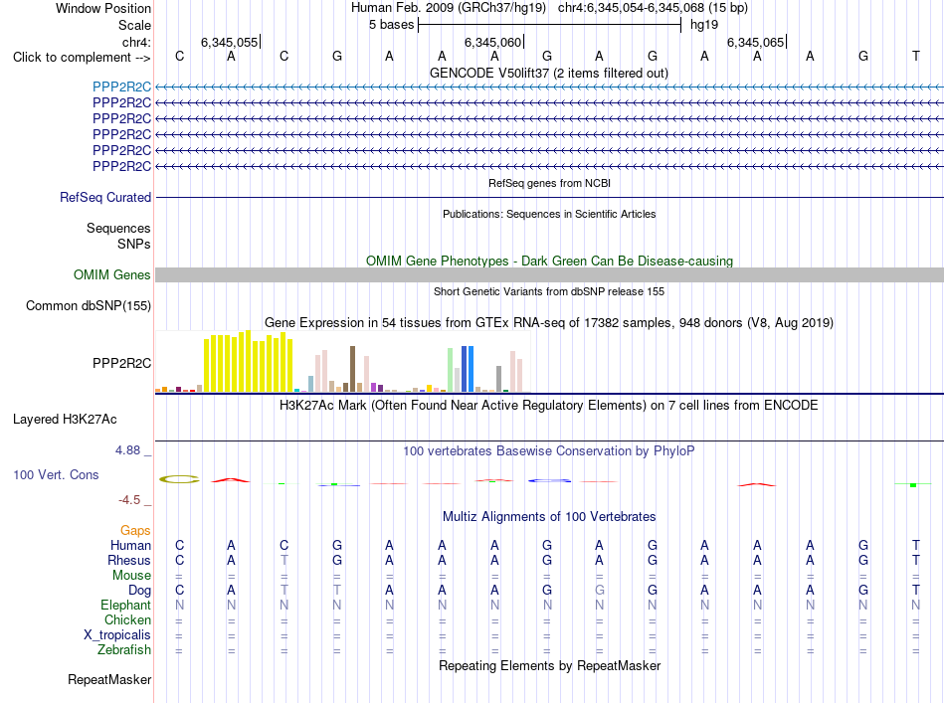Click the gray OMIM Genes bar

[x=549, y=274]
